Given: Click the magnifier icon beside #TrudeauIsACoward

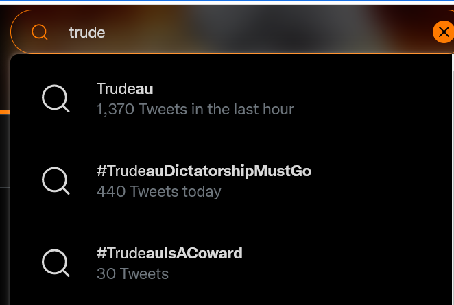Looking at the screenshot, I should tap(56, 263).
